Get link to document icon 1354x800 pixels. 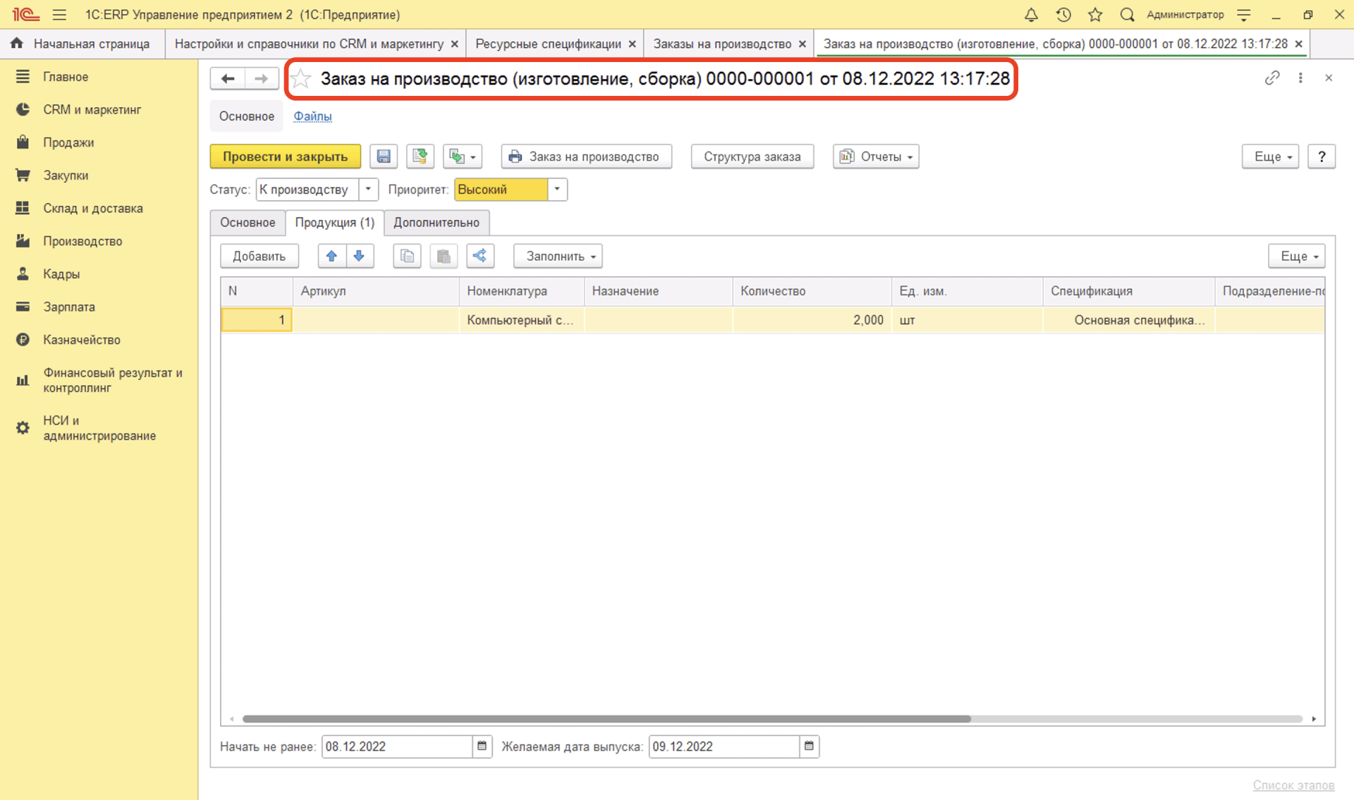click(1271, 78)
